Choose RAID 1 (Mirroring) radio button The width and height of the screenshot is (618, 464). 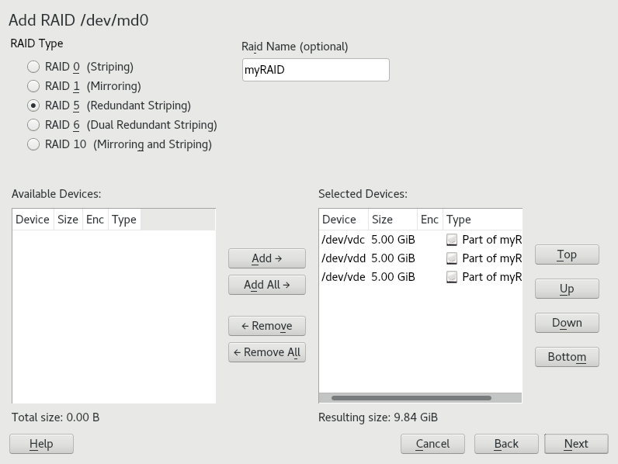click(33, 86)
